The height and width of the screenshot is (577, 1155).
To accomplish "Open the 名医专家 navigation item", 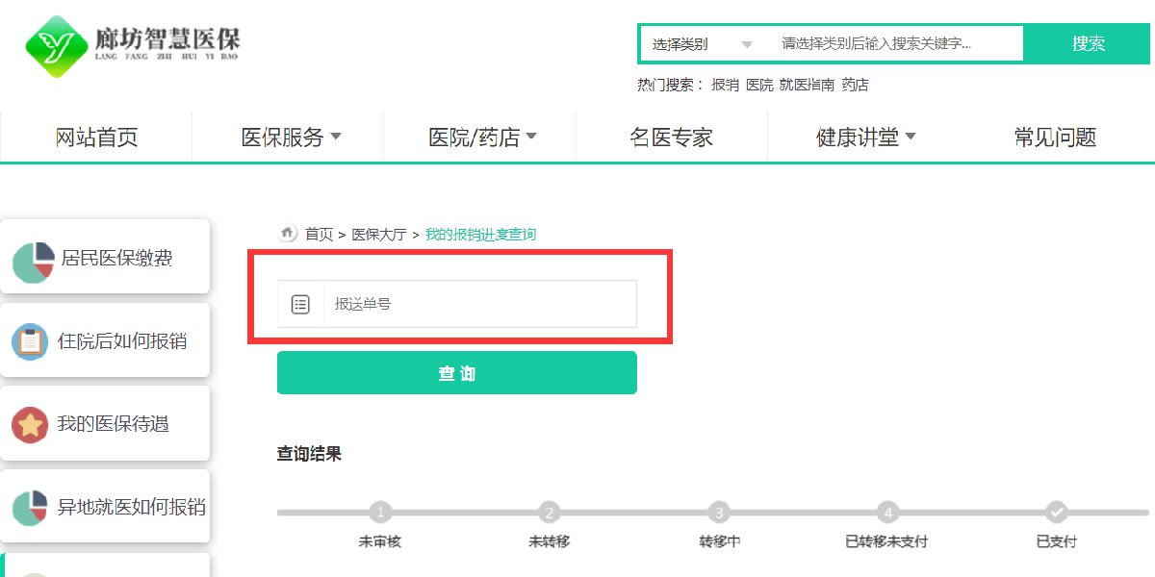I will point(671,138).
